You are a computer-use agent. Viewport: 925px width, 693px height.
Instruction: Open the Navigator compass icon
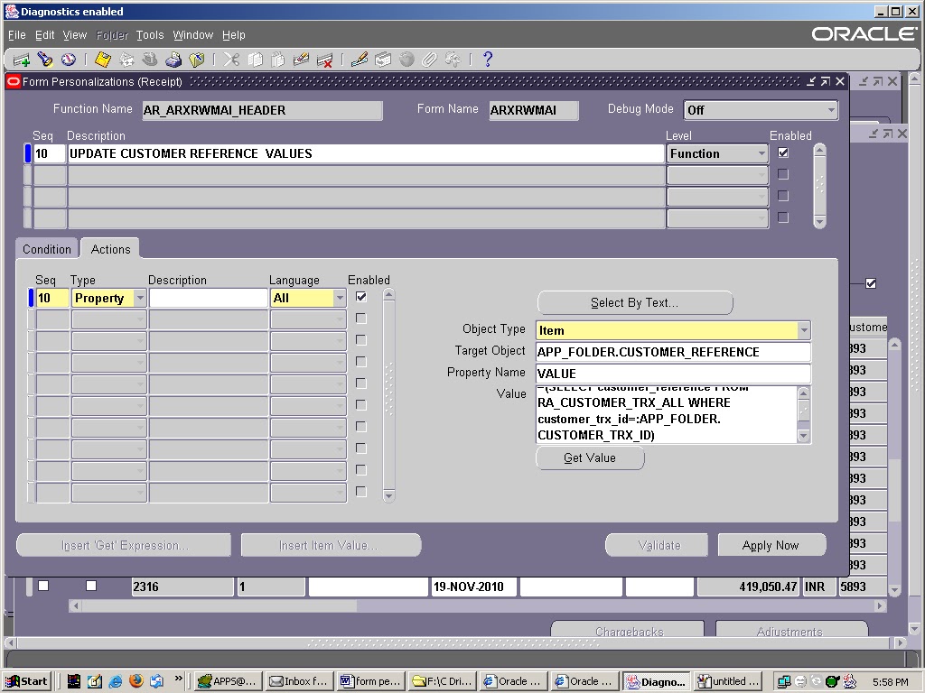pyautogui.click(x=69, y=60)
